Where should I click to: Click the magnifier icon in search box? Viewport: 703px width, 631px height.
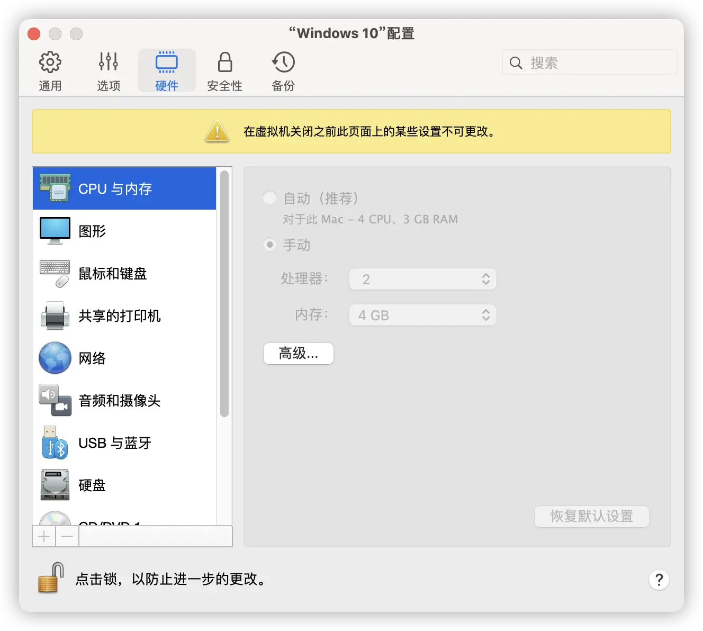[516, 63]
